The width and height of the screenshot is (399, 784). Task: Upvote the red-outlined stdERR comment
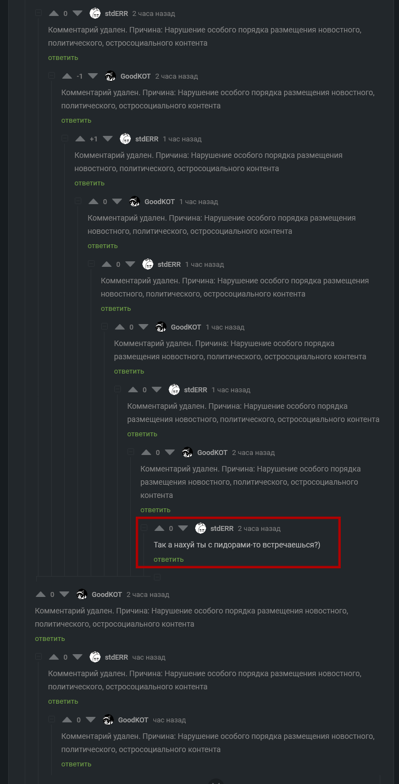159,528
